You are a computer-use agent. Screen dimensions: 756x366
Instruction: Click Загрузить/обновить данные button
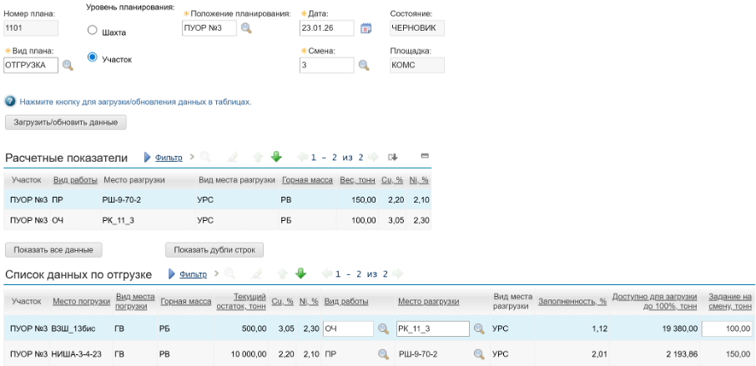[67, 123]
